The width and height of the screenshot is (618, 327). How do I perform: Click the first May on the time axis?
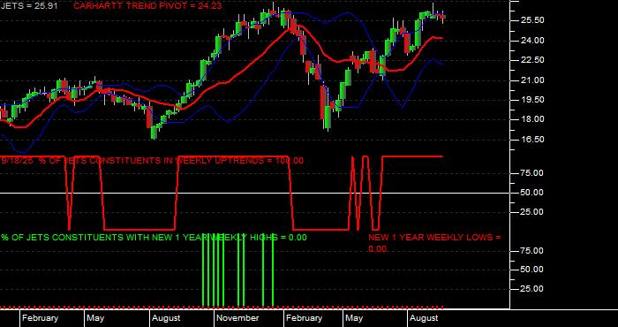tap(95, 318)
